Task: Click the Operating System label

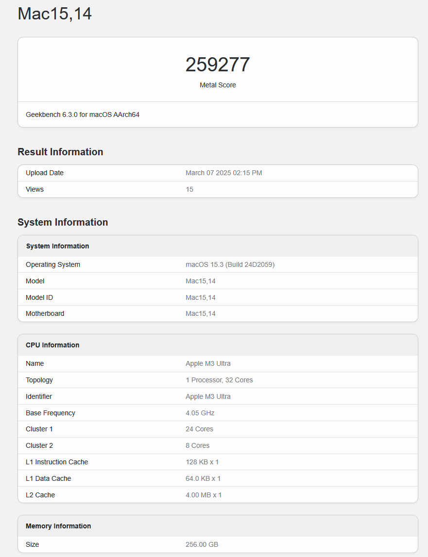Action: (x=52, y=264)
